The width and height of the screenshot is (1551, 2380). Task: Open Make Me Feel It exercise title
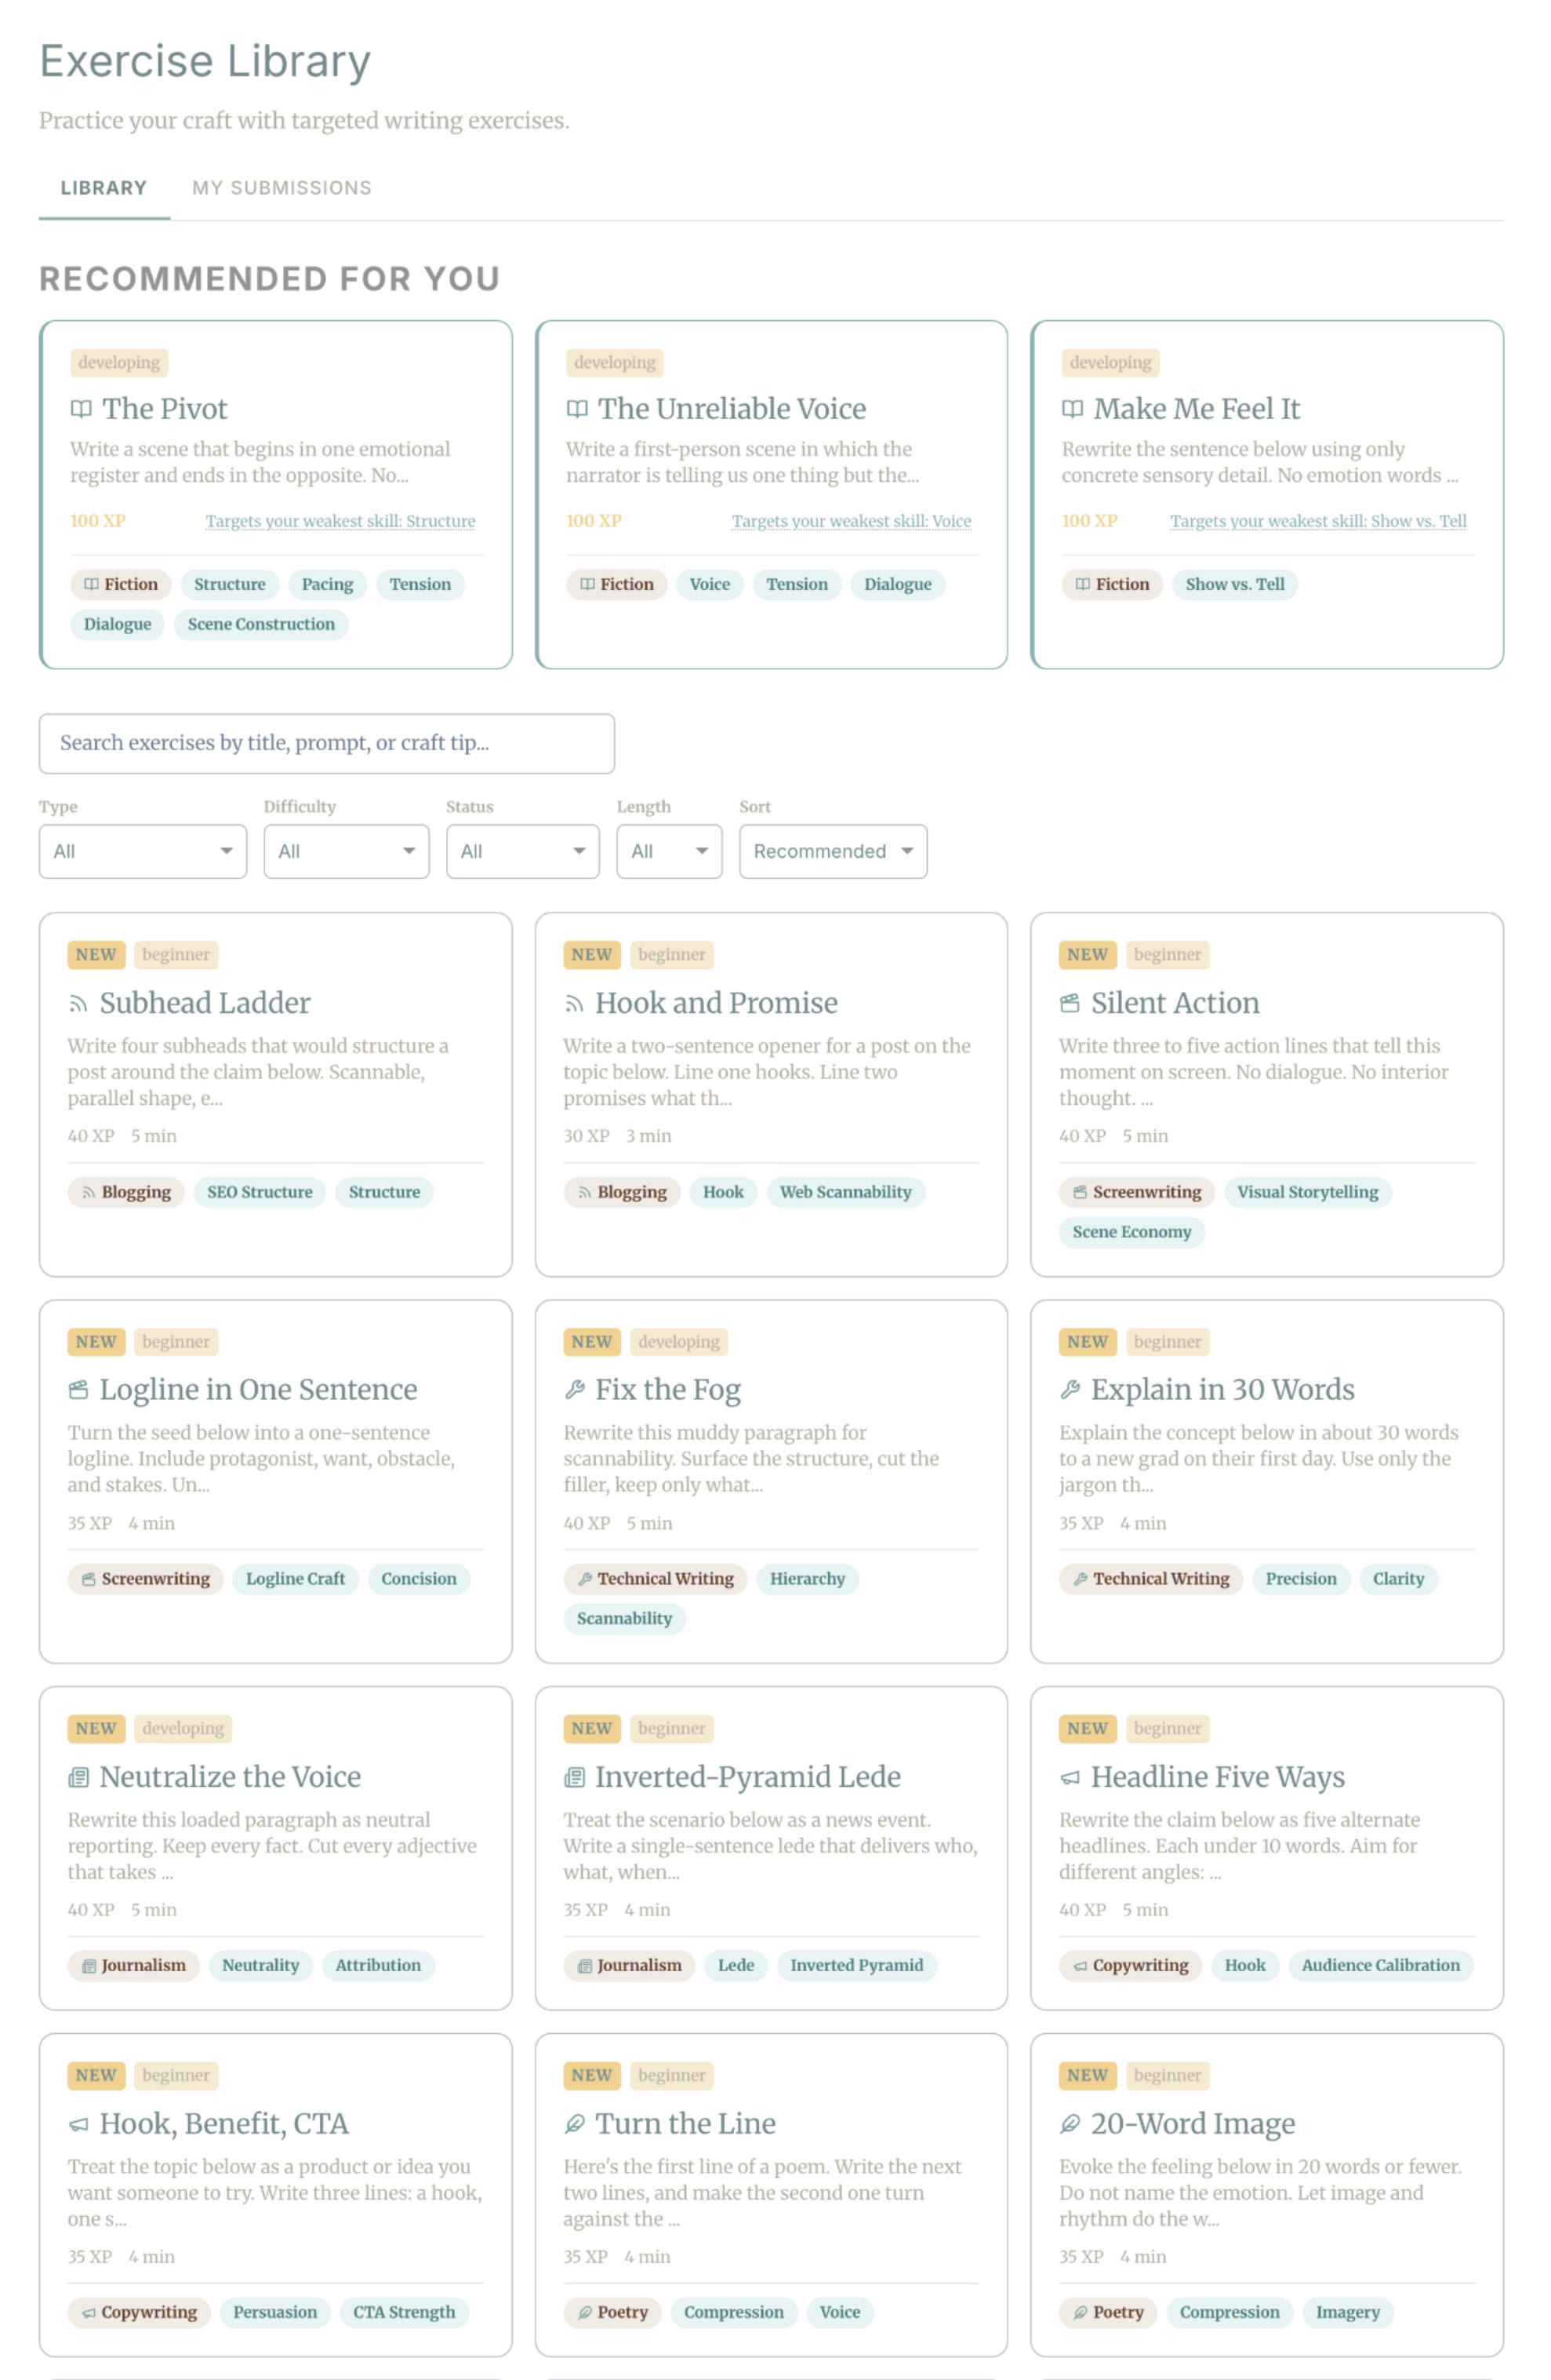(x=1197, y=409)
